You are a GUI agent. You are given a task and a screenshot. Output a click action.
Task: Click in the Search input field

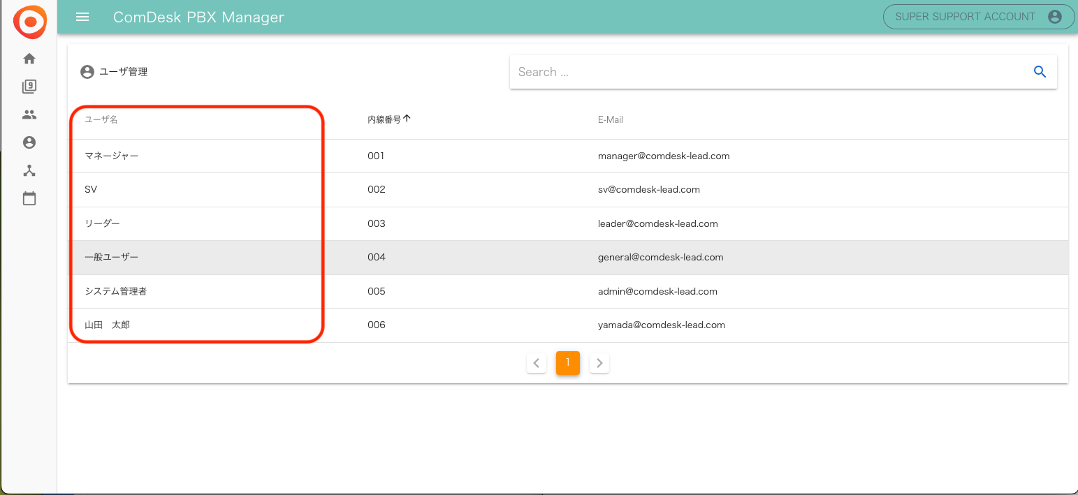coord(769,72)
